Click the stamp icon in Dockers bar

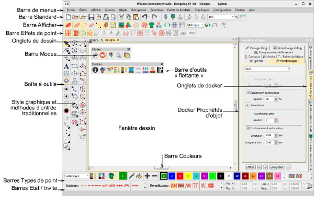[153, 70]
